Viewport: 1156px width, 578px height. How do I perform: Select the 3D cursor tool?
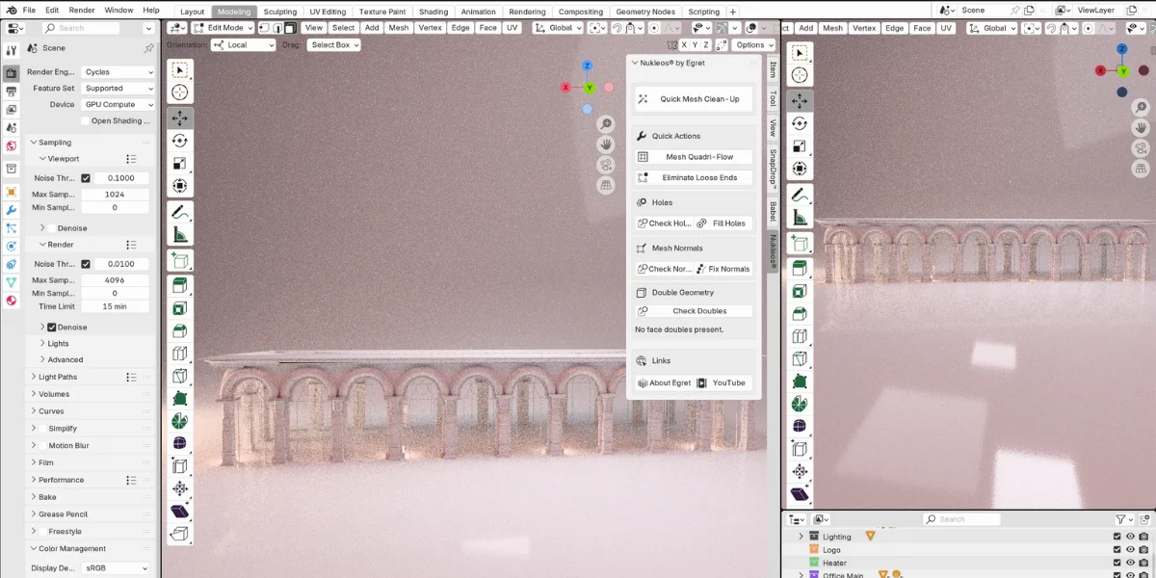click(x=180, y=92)
